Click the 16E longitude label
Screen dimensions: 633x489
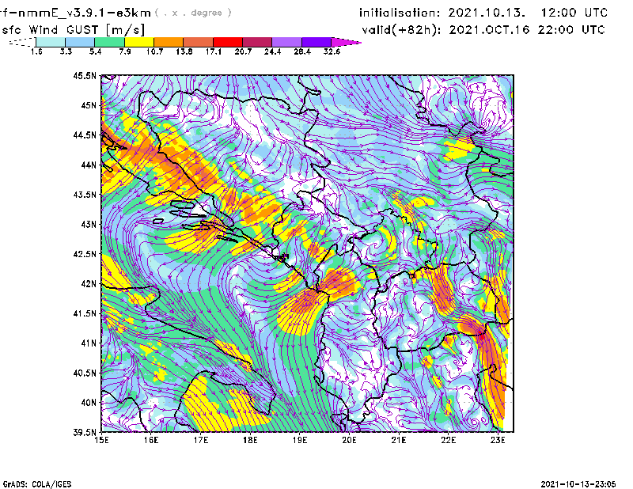(x=151, y=440)
